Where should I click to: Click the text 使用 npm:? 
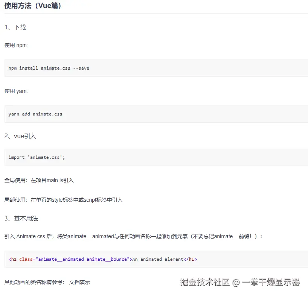(16, 45)
